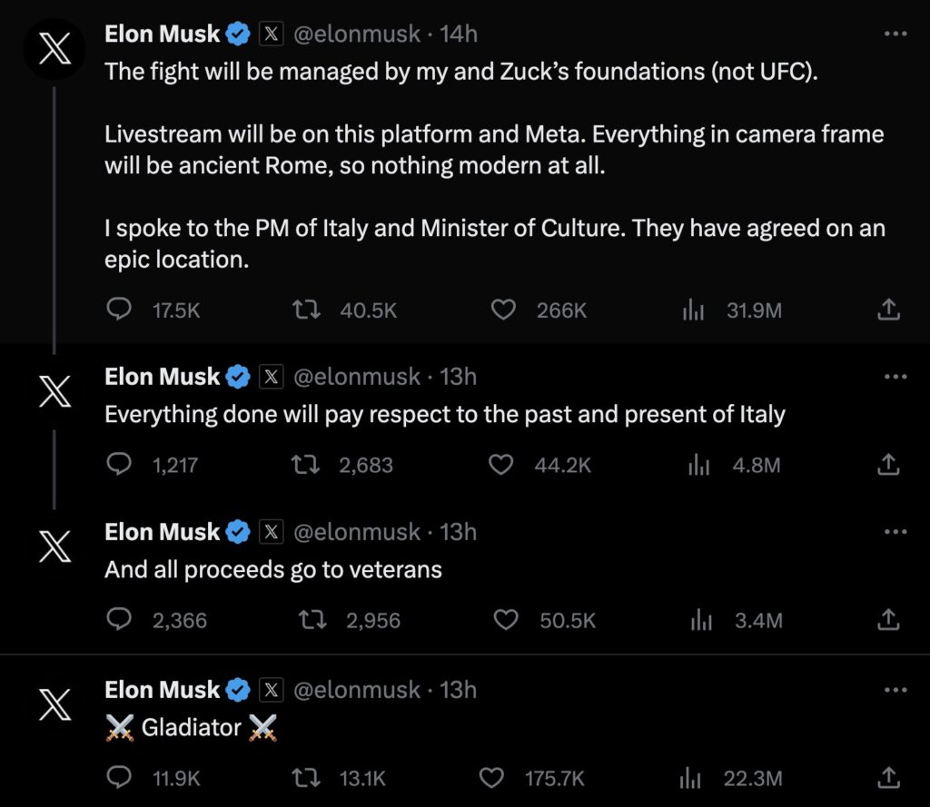The width and height of the screenshot is (930, 807).
Task: Like the tweet with 266K likes
Action: (503, 310)
